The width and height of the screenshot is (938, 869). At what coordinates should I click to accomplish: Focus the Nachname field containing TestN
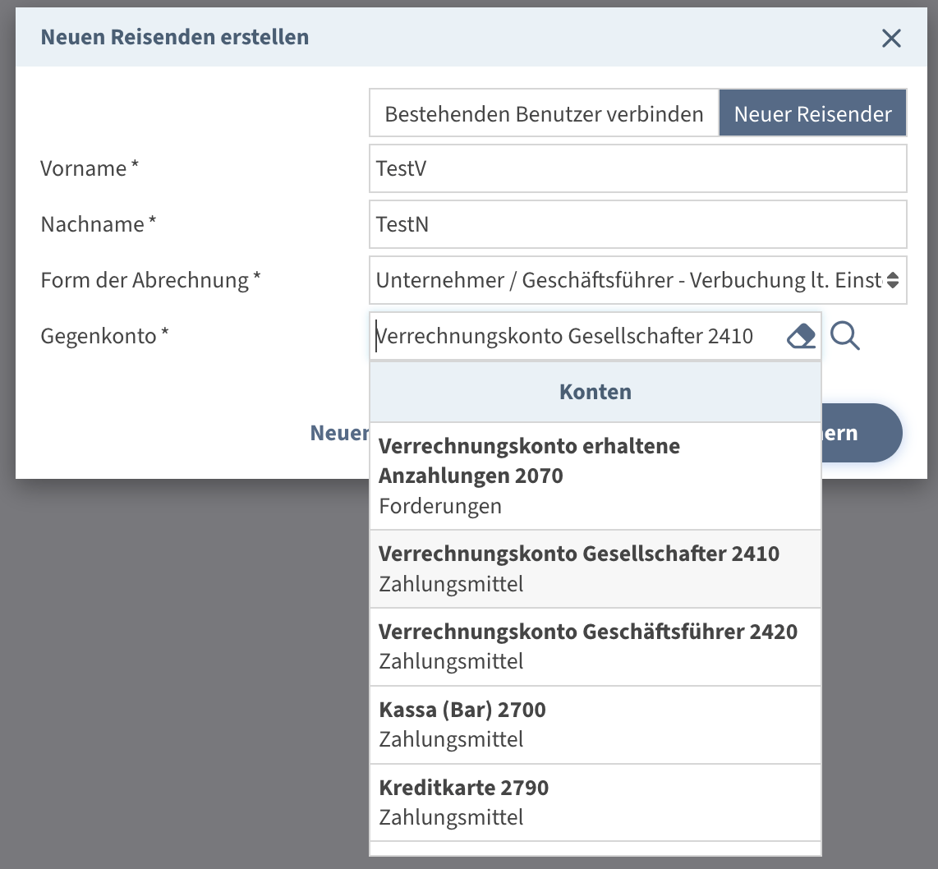click(x=637, y=224)
